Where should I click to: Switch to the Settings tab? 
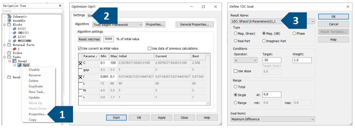click(79, 15)
